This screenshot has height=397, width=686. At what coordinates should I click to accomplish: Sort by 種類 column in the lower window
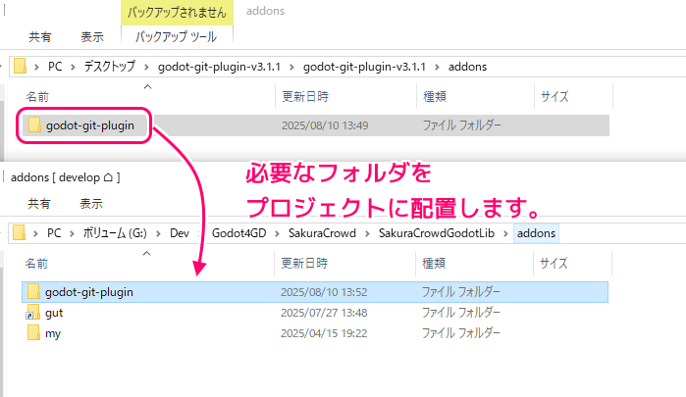coord(435,264)
